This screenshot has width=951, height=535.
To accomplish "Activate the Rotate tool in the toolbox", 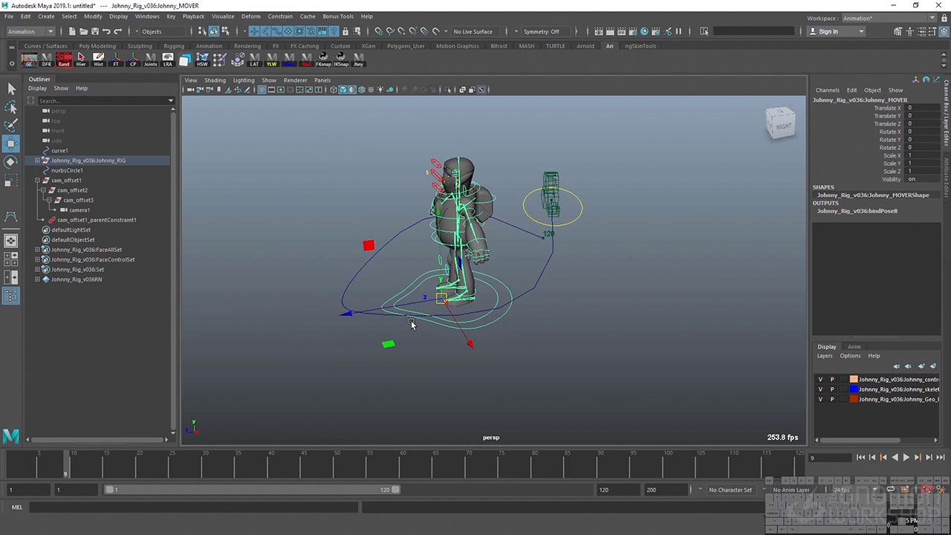I will (x=10, y=161).
